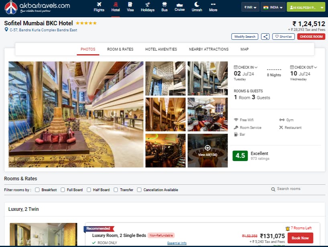The image size is (328, 247).
Task: Click the hotel address link in Bandra East
Action: pos(43,30)
